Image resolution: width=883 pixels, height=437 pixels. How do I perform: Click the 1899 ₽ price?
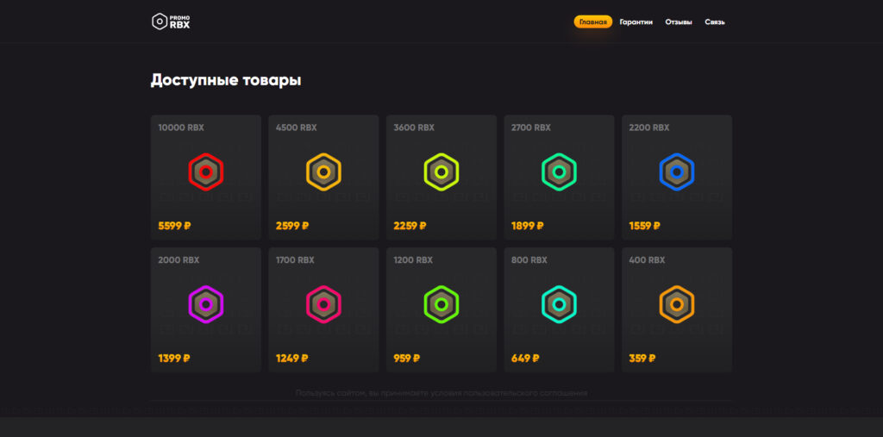tap(528, 226)
